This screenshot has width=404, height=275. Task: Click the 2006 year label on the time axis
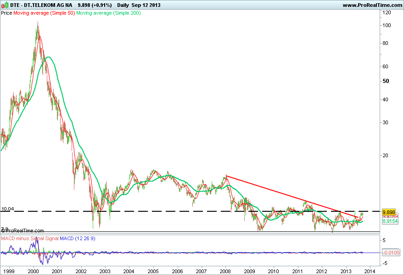coord(177,271)
